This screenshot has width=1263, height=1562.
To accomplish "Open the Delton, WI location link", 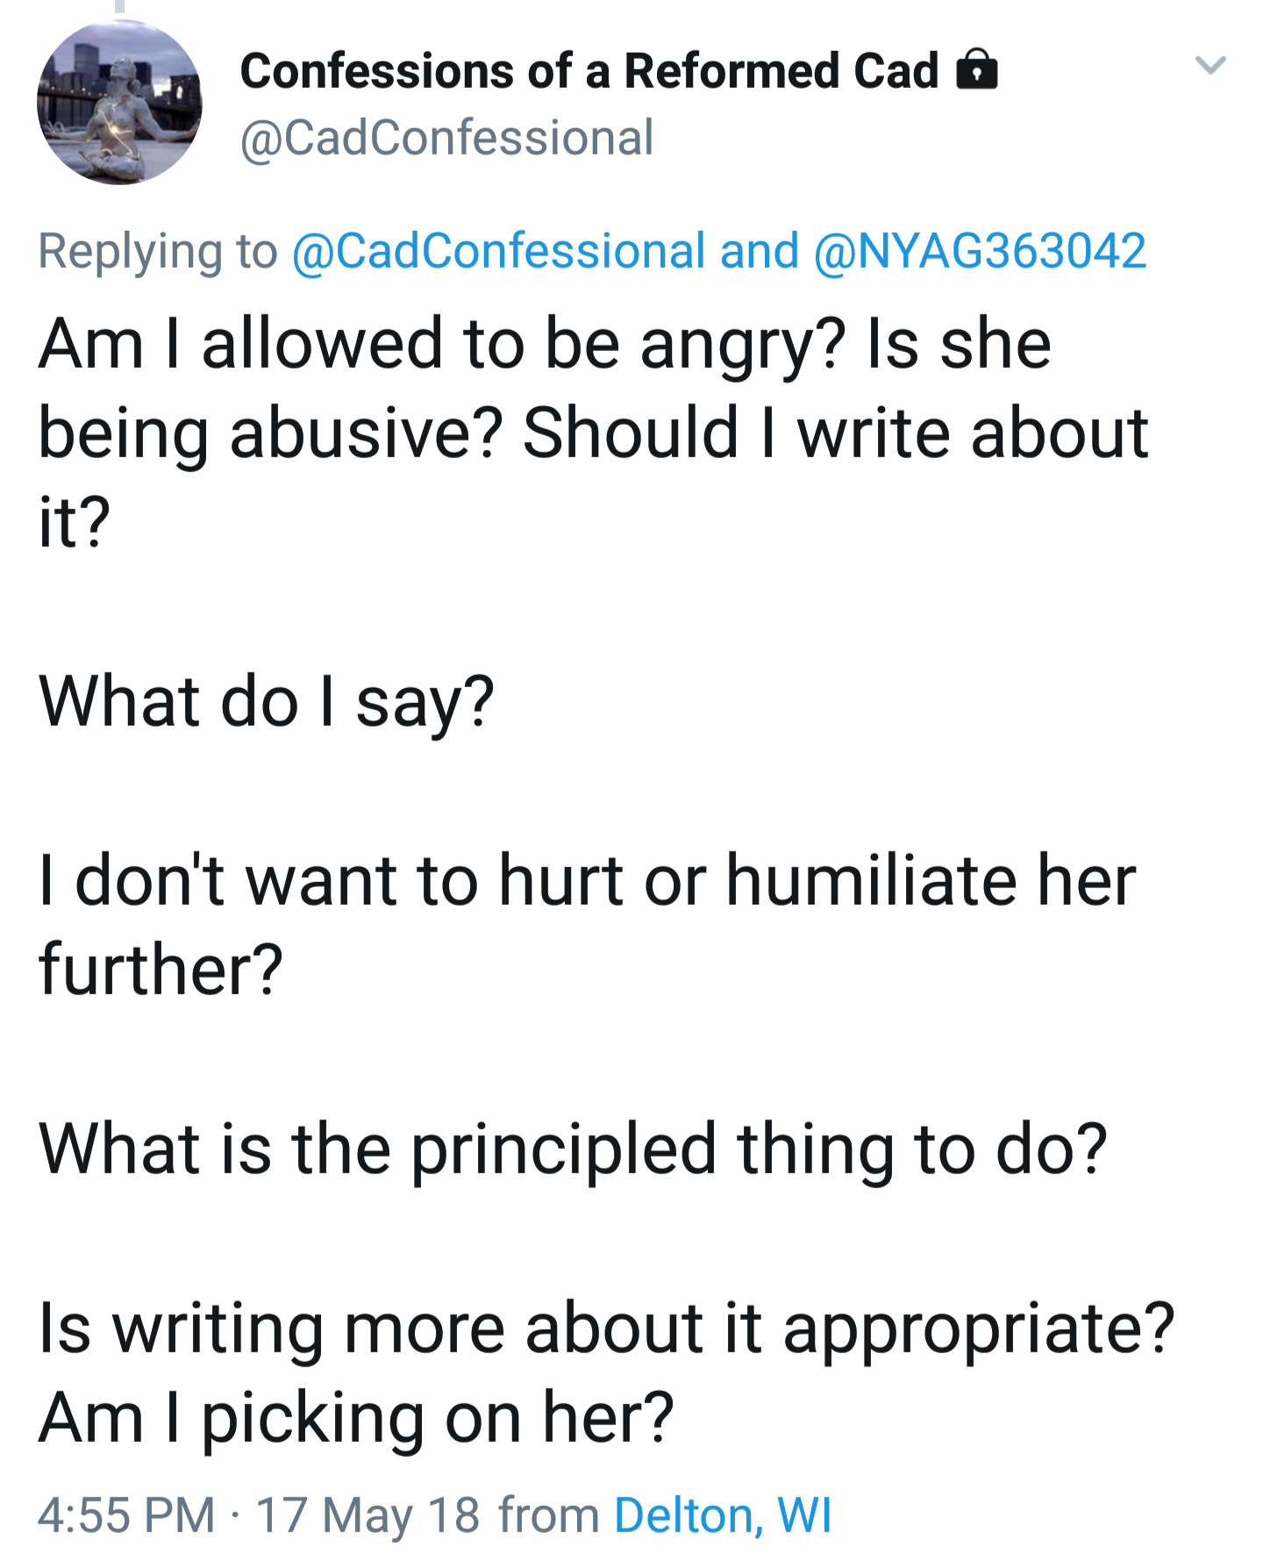I will click(x=723, y=1515).
